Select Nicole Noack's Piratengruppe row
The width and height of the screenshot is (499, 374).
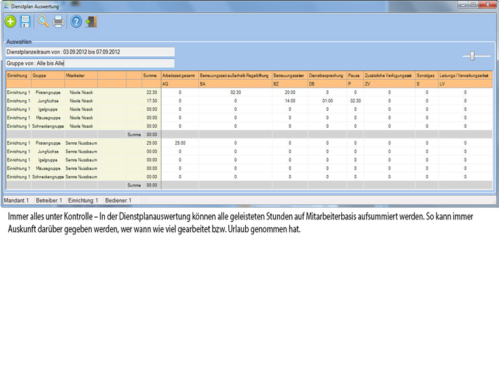tap(81, 92)
